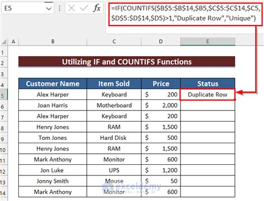Image resolution: width=264 pixels, height=201 pixels.
Task: Click the Enter checkmark formula icon
Action: coord(84,8)
